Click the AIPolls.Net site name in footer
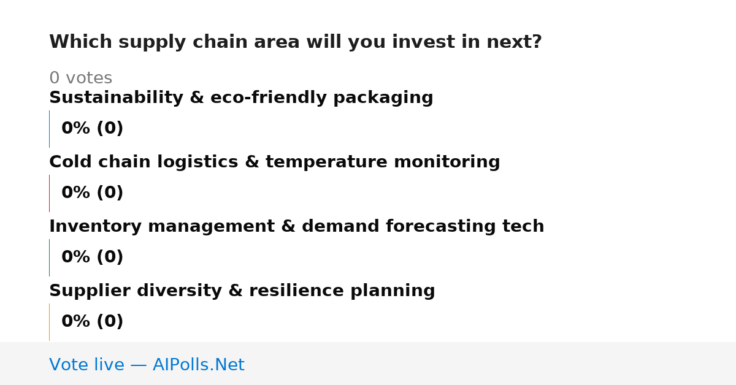Viewport: 736px width, 385px height. 199,365
